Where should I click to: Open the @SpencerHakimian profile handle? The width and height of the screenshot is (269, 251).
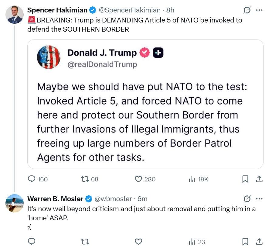(x=130, y=10)
